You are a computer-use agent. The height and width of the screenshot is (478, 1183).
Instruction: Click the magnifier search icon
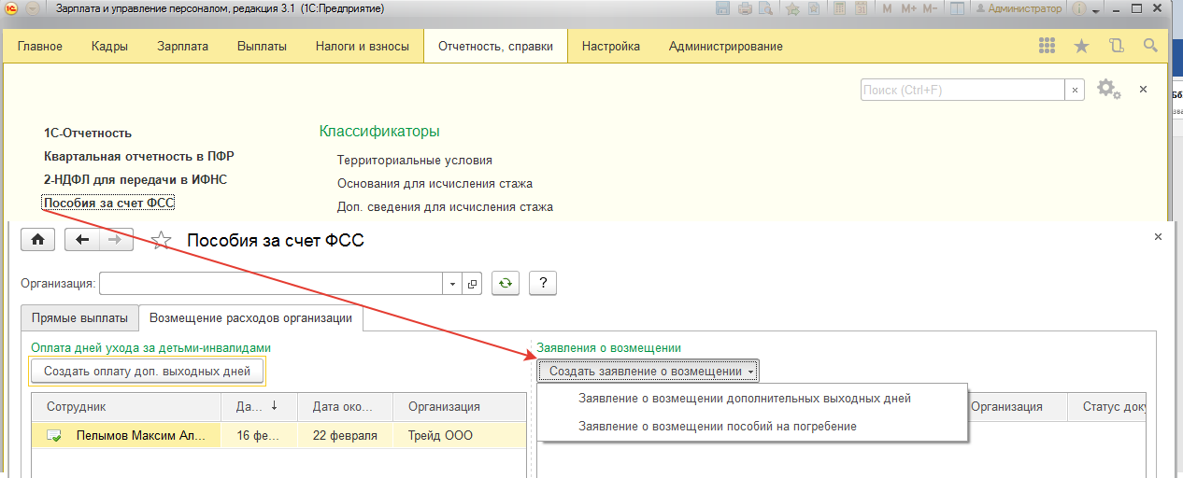(1150, 46)
